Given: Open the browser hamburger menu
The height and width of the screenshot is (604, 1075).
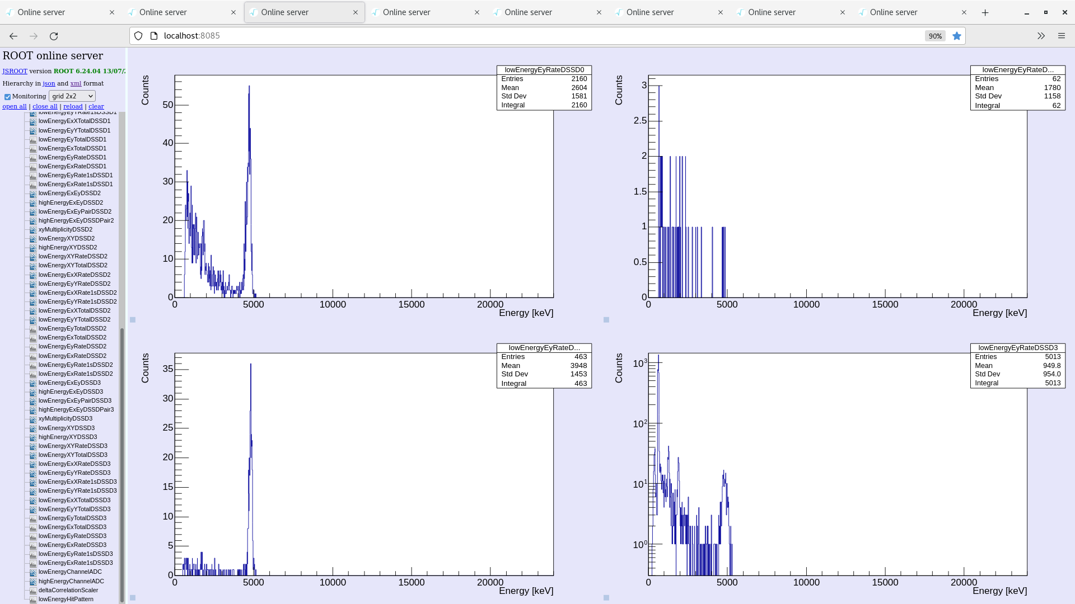Looking at the screenshot, I should tap(1061, 36).
